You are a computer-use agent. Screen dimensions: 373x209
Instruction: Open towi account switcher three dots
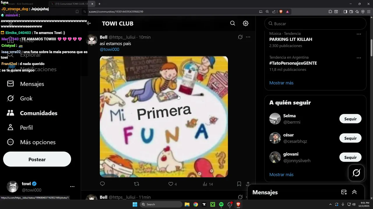click(x=72, y=187)
